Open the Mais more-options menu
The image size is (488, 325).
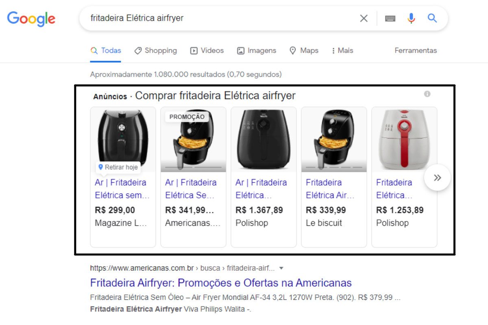(342, 50)
